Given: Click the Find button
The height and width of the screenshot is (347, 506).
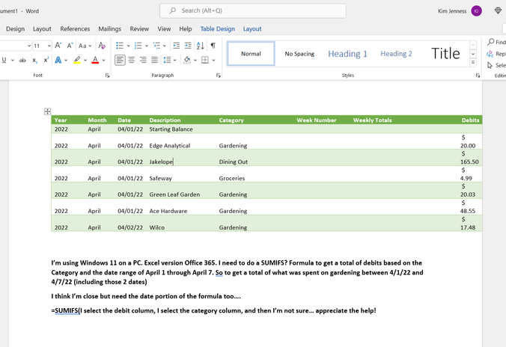Looking at the screenshot, I should (496, 42).
